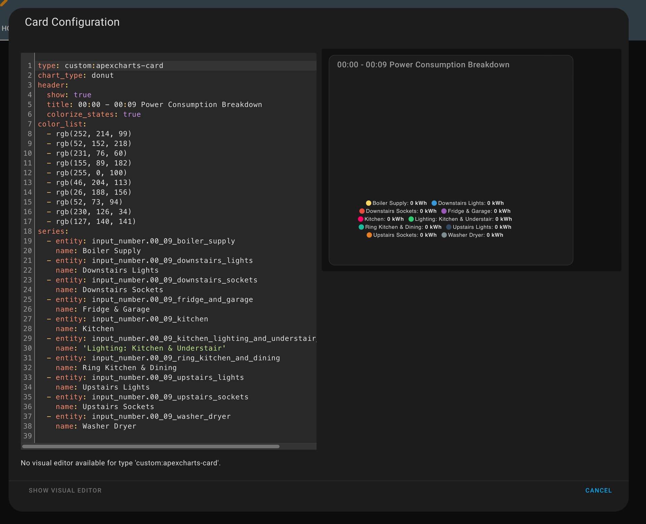Click the chart preview title text
Image resolution: width=646 pixels, height=524 pixels.
[x=423, y=65]
